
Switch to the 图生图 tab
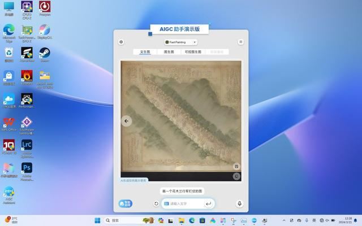coord(169,52)
